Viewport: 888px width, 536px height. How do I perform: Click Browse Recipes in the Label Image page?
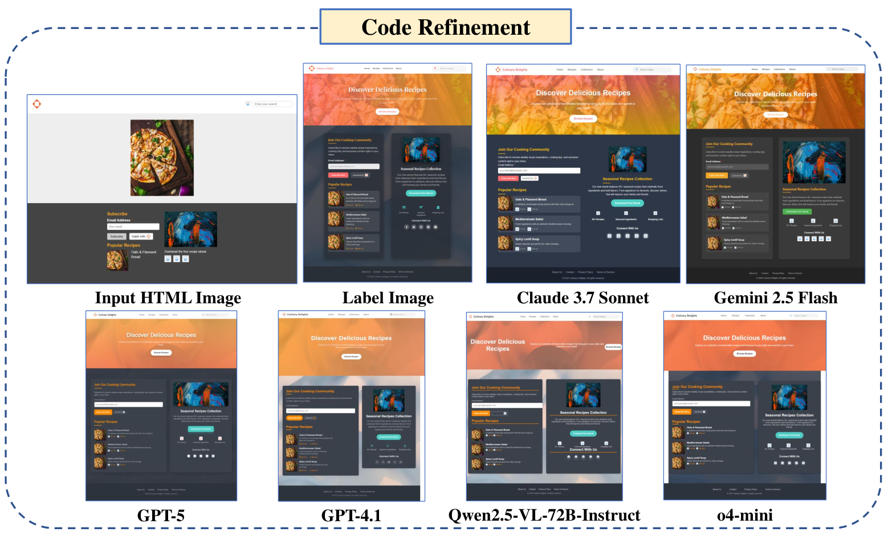pyautogui.click(x=388, y=112)
